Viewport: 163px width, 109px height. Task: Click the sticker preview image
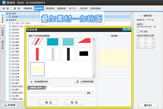pos(114,58)
